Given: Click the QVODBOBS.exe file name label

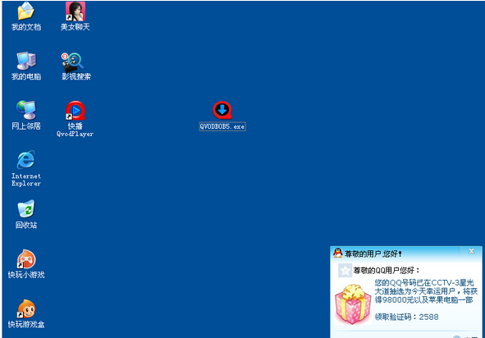Looking at the screenshot, I should coord(222,126).
